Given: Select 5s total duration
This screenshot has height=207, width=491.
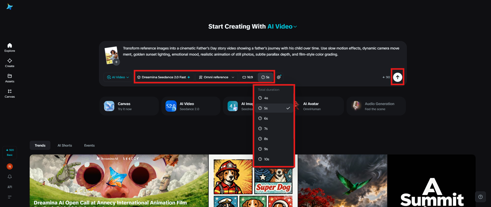Looking at the screenshot, I should (274, 108).
